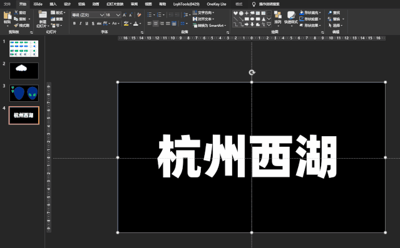Select the Format Painter brush

point(16,25)
